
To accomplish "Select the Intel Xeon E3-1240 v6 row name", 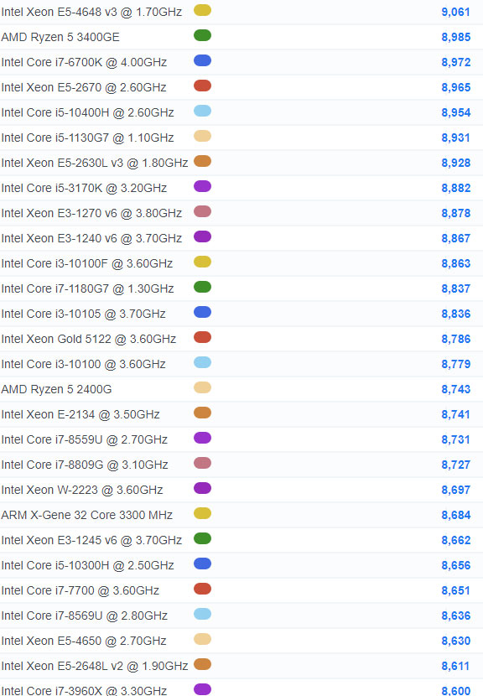I will pyautogui.click(x=91, y=238).
